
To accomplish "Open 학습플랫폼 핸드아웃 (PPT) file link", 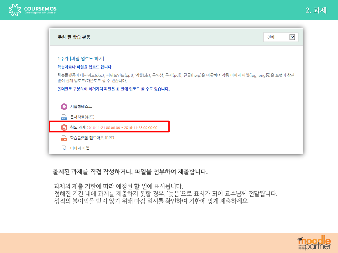I will [92, 138].
